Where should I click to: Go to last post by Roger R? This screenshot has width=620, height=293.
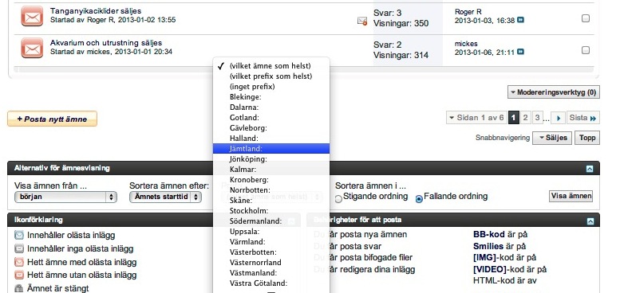[x=521, y=20]
